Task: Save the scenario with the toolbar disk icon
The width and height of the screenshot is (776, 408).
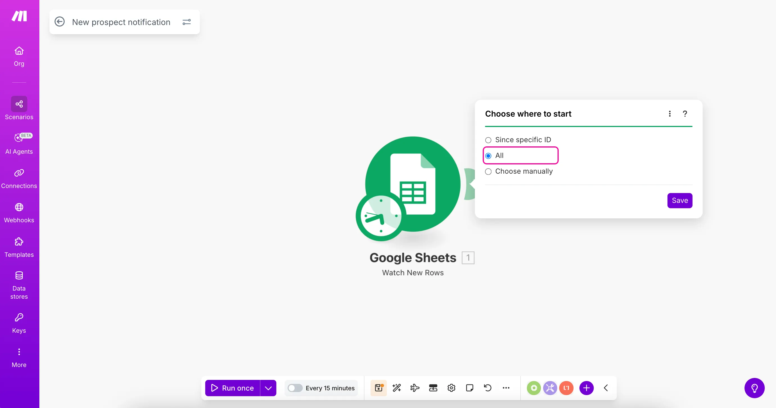Action: pyautogui.click(x=379, y=388)
